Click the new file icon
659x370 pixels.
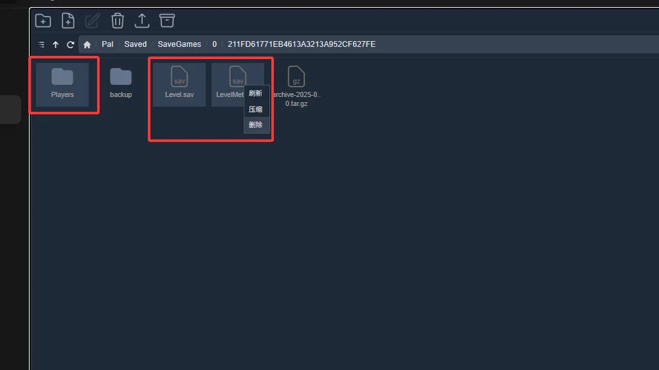click(x=68, y=21)
